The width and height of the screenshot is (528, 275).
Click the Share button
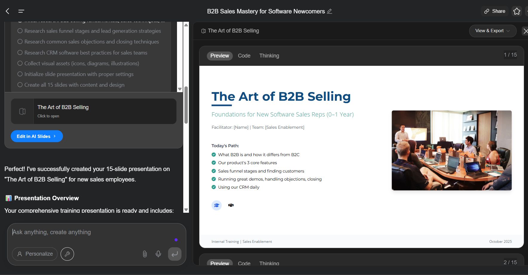(x=495, y=11)
